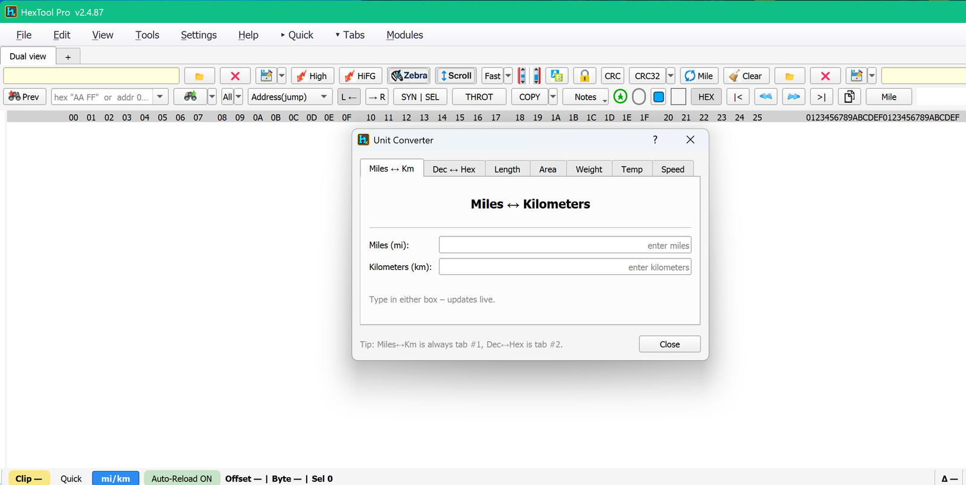966x485 pixels.
Task: Toggle Zebra striping mode
Action: point(409,76)
